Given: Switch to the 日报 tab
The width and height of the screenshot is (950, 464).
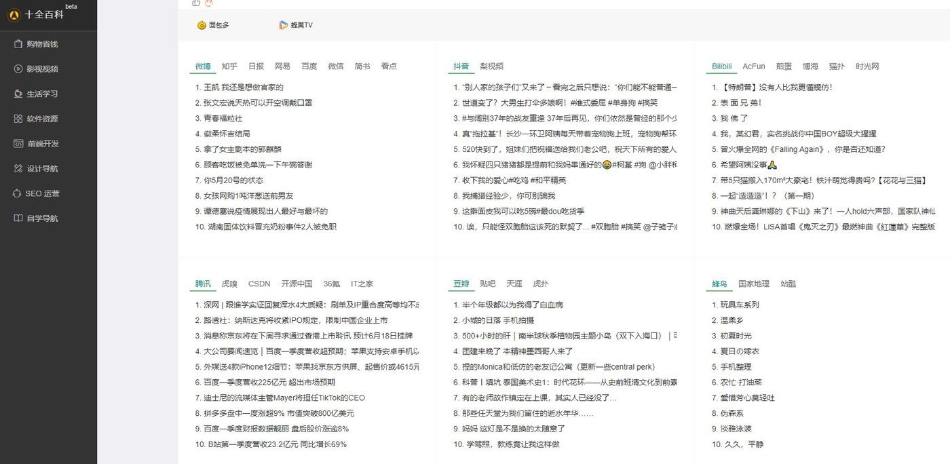Looking at the screenshot, I should (256, 66).
